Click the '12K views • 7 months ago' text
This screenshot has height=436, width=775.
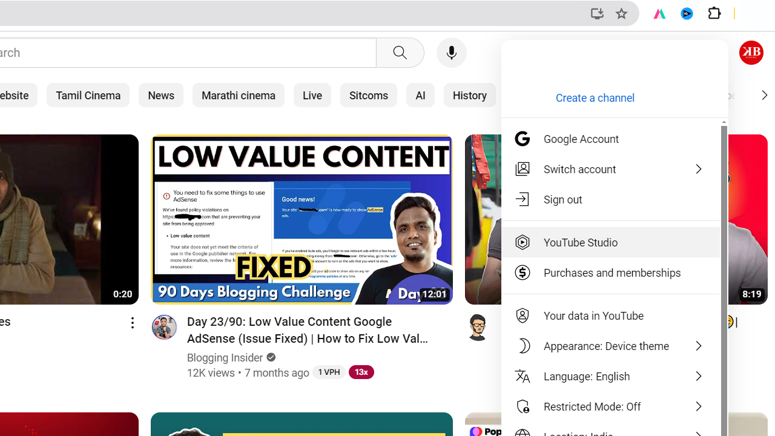248,372
